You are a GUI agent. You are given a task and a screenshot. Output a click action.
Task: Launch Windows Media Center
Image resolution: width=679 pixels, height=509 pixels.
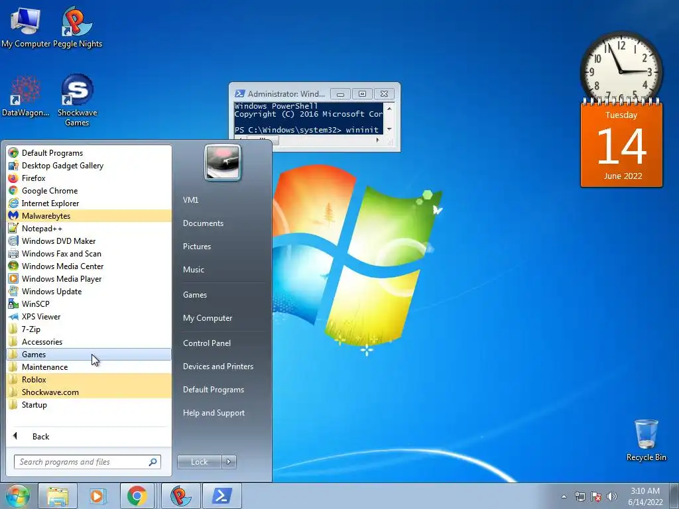coord(89,266)
